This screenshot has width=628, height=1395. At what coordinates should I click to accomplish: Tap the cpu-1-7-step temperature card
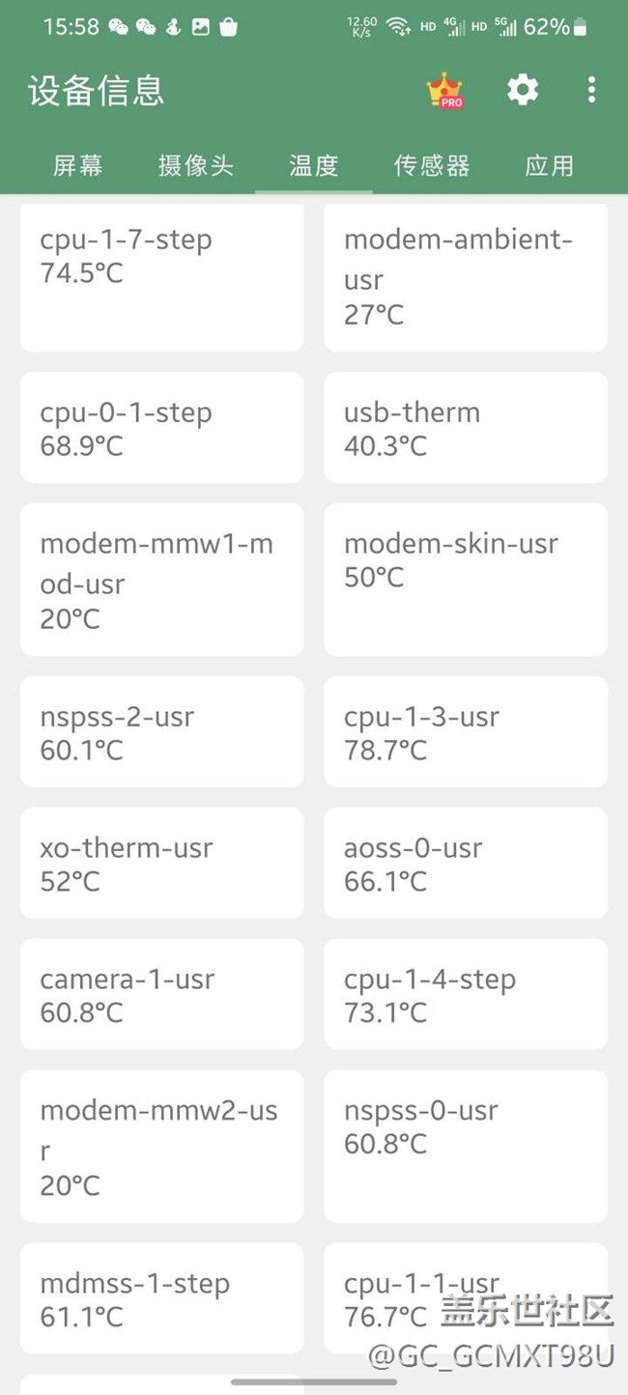click(161, 276)
